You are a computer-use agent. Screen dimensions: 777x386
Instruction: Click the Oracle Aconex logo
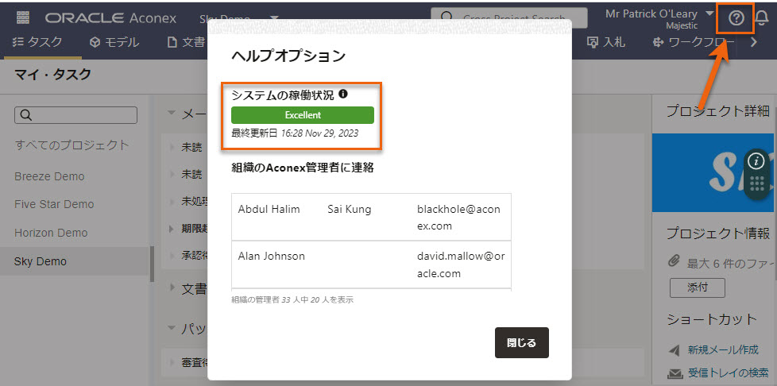pyautogui.click(x=110, y=18)
